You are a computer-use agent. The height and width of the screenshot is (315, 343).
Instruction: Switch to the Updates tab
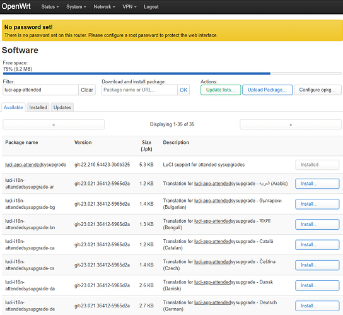pos(62,107)
